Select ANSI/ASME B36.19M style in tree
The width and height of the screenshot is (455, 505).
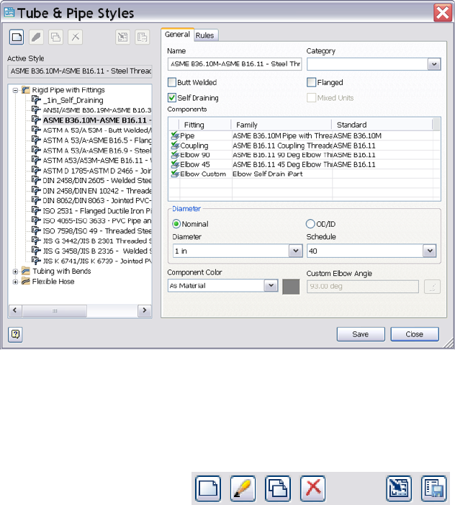[x=97, y=110]
